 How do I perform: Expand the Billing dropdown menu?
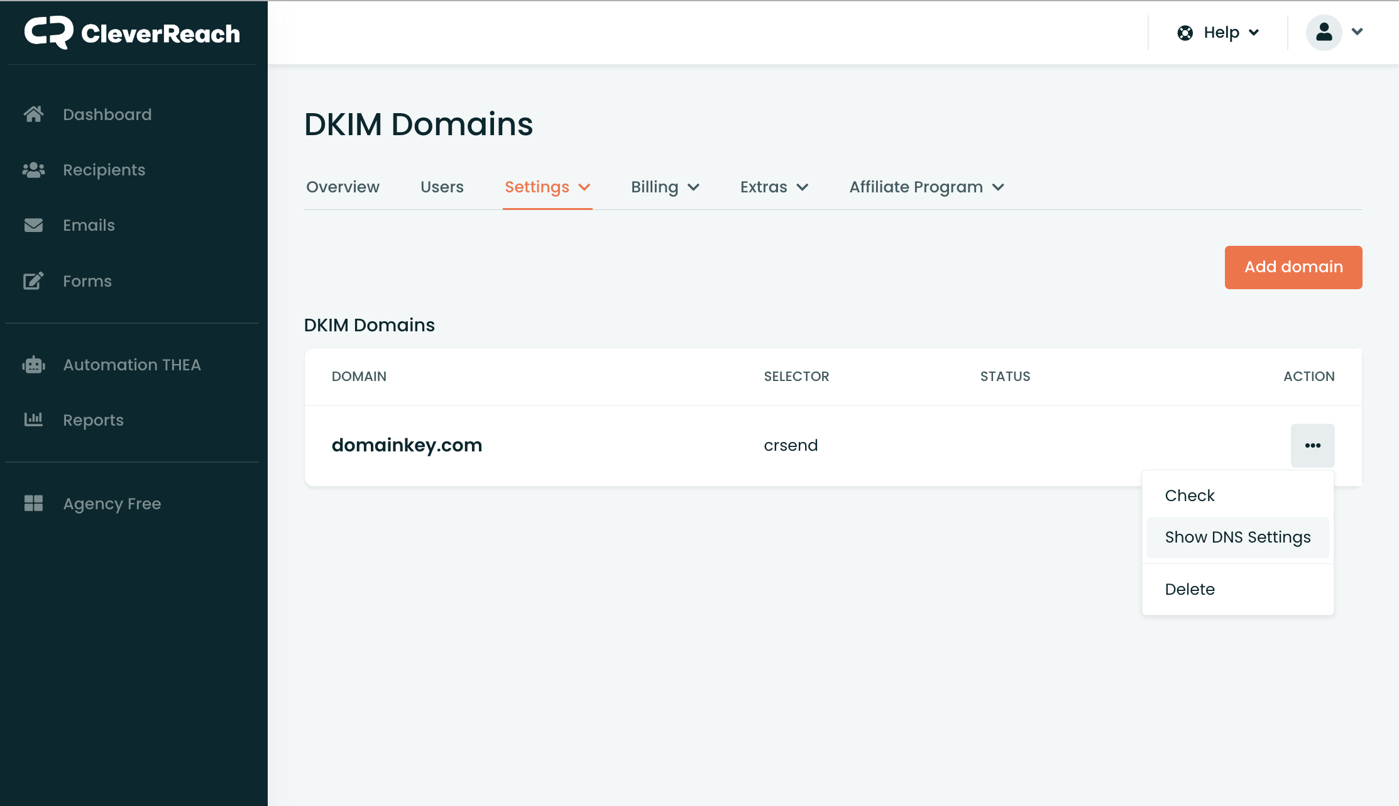[x=665, y=187]
